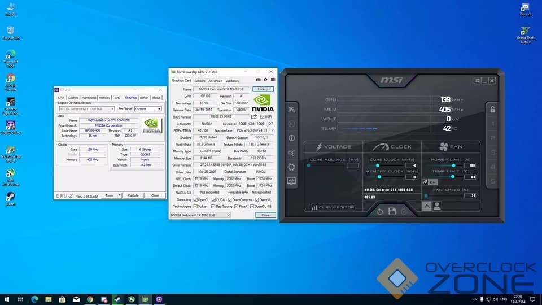Click the Core Clock slider handle
The width and height of the screenshot is (542, 305).
pos(379,165)
